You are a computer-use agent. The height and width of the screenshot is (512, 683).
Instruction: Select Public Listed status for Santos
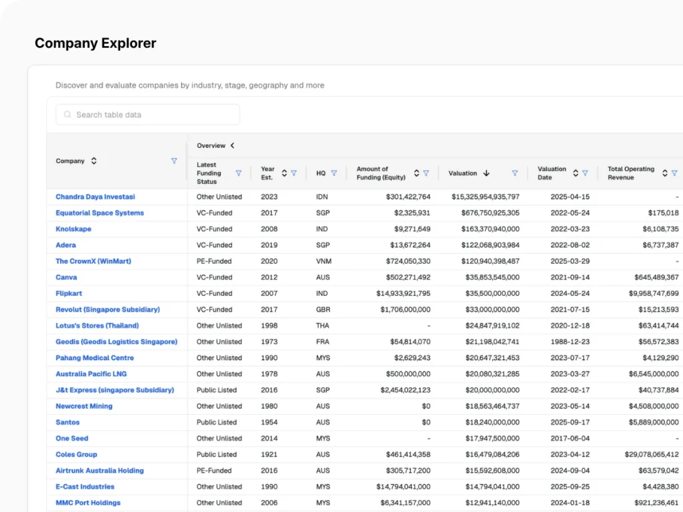click(x=217, y=422)
